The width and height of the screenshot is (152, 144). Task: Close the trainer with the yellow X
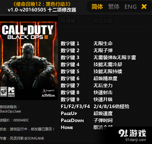144,7
